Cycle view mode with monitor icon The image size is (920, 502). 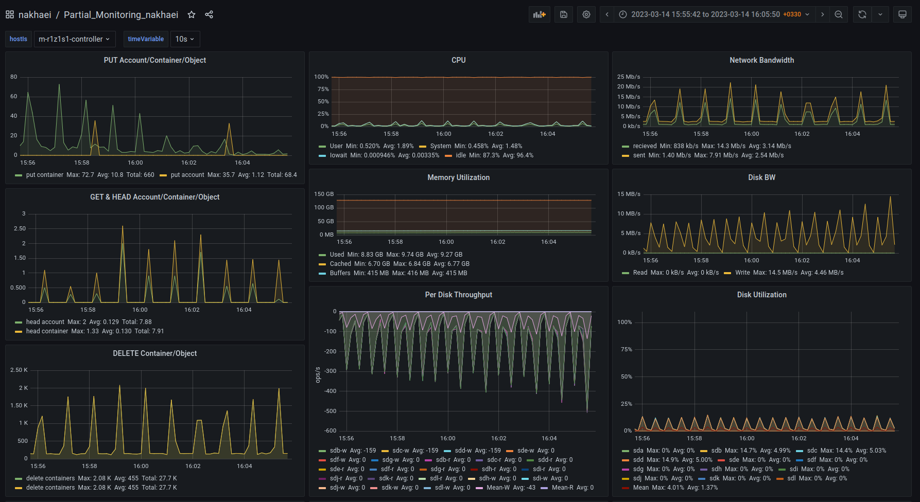click(902, 14)
